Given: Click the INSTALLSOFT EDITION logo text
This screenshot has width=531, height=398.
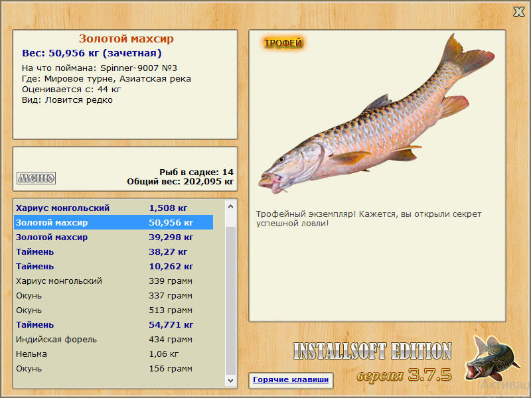Looking at the screenshot, I should coord(372,351).
